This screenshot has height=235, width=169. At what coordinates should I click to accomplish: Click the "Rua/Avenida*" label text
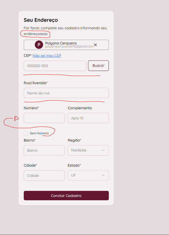(x=36, y=83)
